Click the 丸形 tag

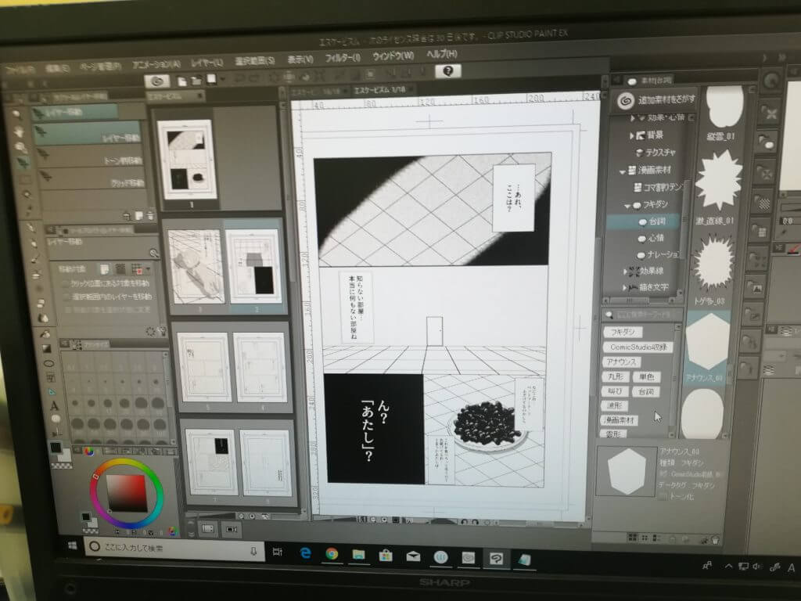(x=616, y=376)
